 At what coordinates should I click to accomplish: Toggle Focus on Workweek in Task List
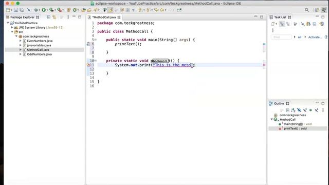coord(295,24)
